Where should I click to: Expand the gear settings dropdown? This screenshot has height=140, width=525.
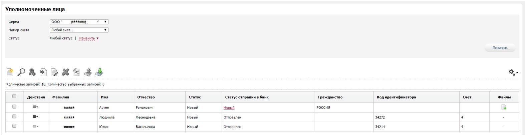click(x=513, y=72)
